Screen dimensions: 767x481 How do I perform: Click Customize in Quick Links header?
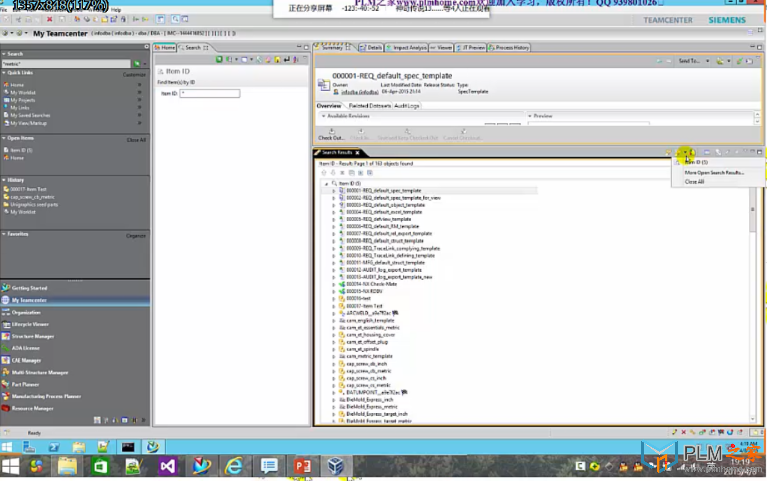click(x=134, y=75)
